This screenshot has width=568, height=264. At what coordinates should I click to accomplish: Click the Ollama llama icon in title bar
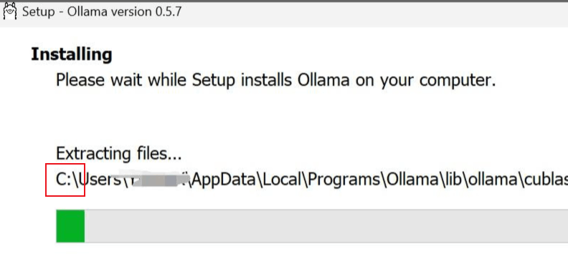pos(10,11)
